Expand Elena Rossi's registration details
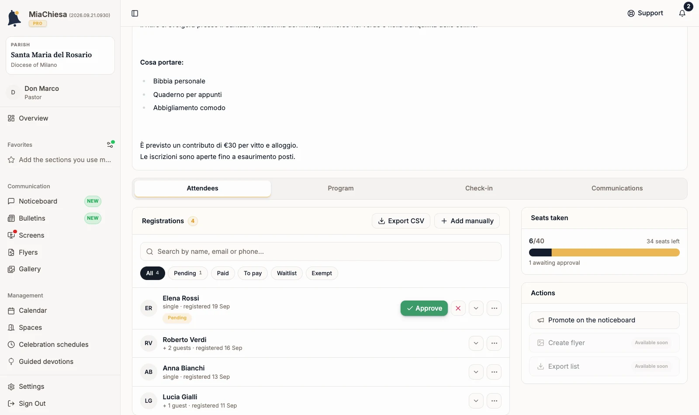The width and height of the screenshot is (699, 415). pyautogui.click(x=476, y=308)
